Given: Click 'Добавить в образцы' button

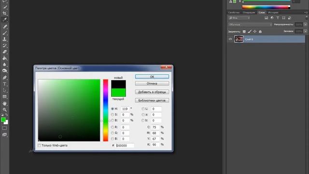Looking at the screenshot, I should [x=152, y=92].
